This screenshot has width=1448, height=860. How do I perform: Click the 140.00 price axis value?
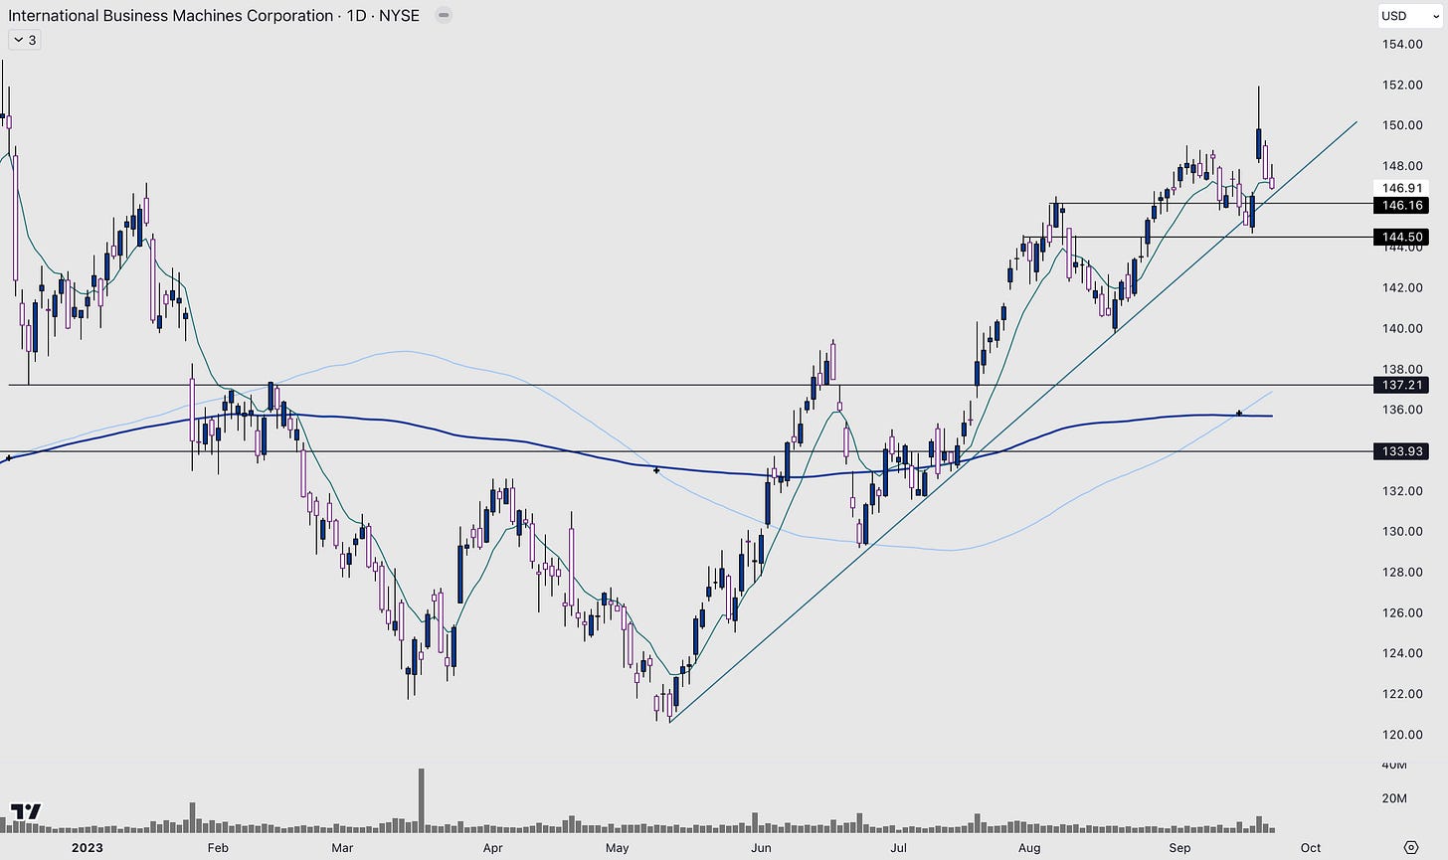pos(1401,328)
